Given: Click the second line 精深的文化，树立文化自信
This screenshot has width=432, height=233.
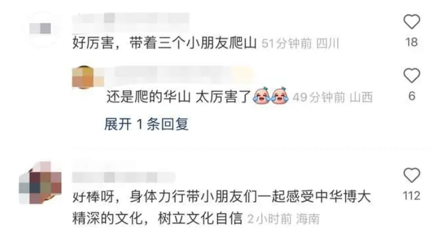Looking at the screenshot, I should click(157, 218).
